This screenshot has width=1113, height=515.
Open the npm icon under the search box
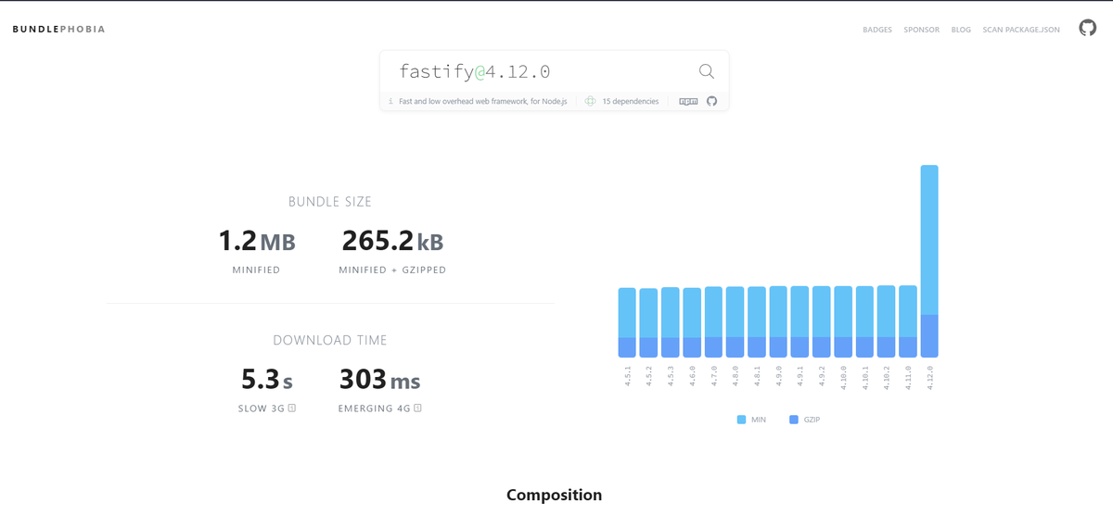(x=688, y=101)
